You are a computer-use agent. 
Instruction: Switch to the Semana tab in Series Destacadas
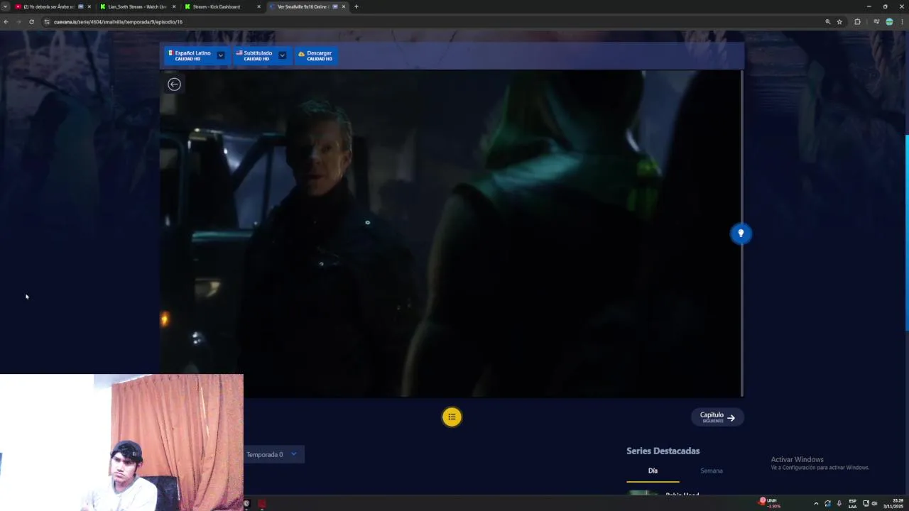[x=711, y=471]
